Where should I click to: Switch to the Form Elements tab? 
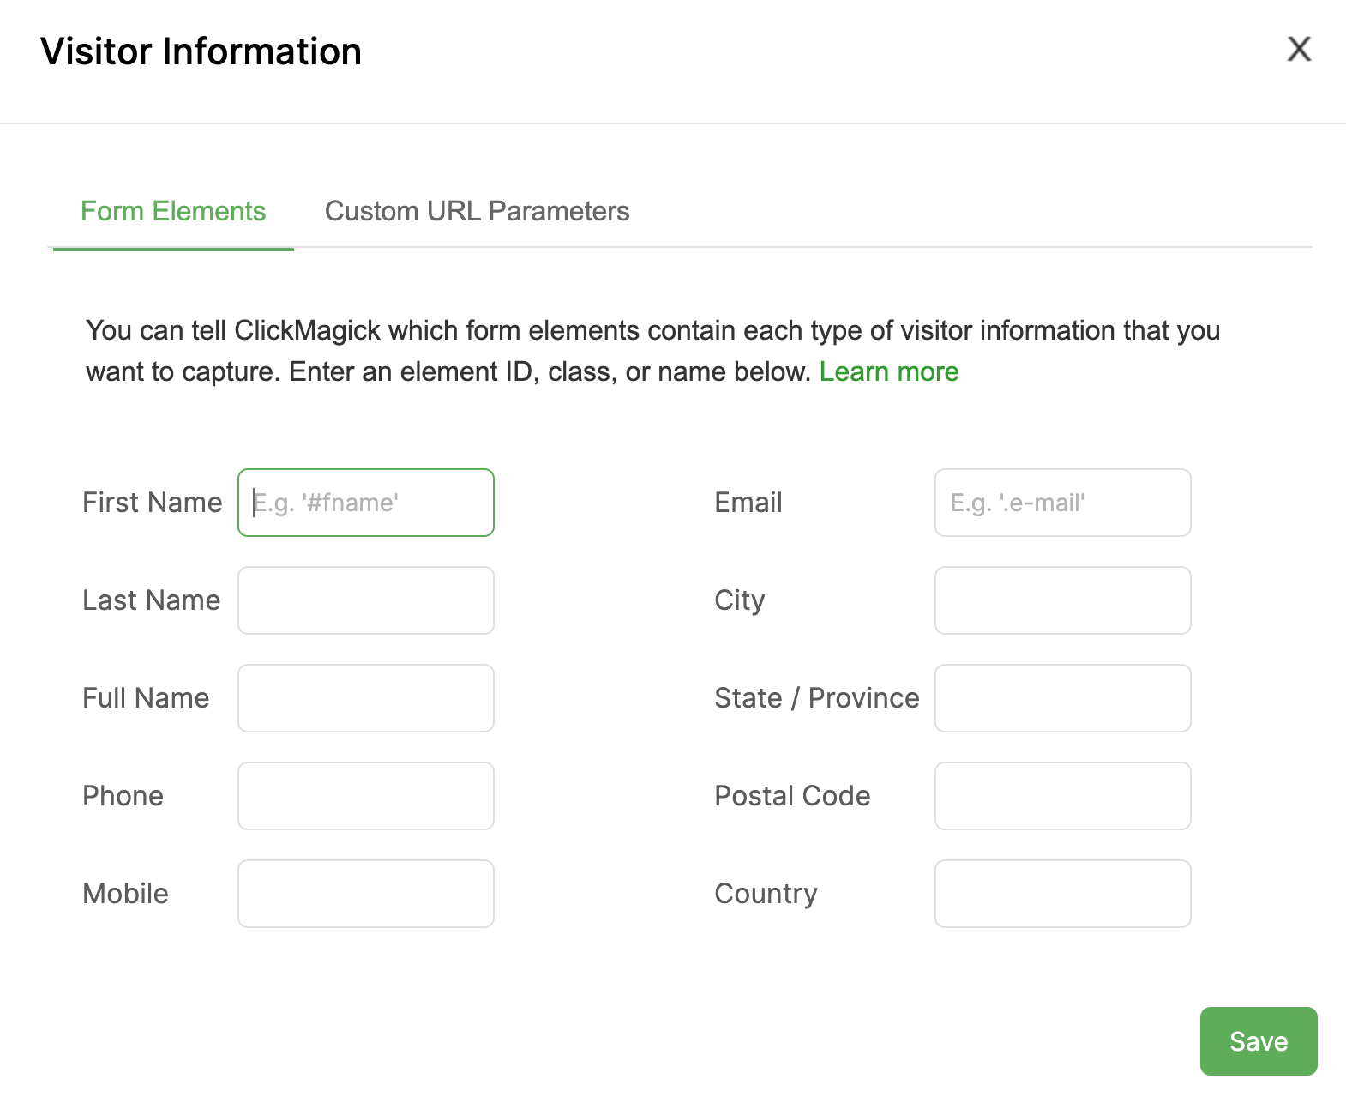point(173,212)
